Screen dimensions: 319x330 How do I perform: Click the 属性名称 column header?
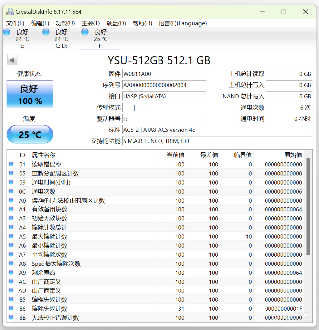pyautogui.click(x=91, y=155)
